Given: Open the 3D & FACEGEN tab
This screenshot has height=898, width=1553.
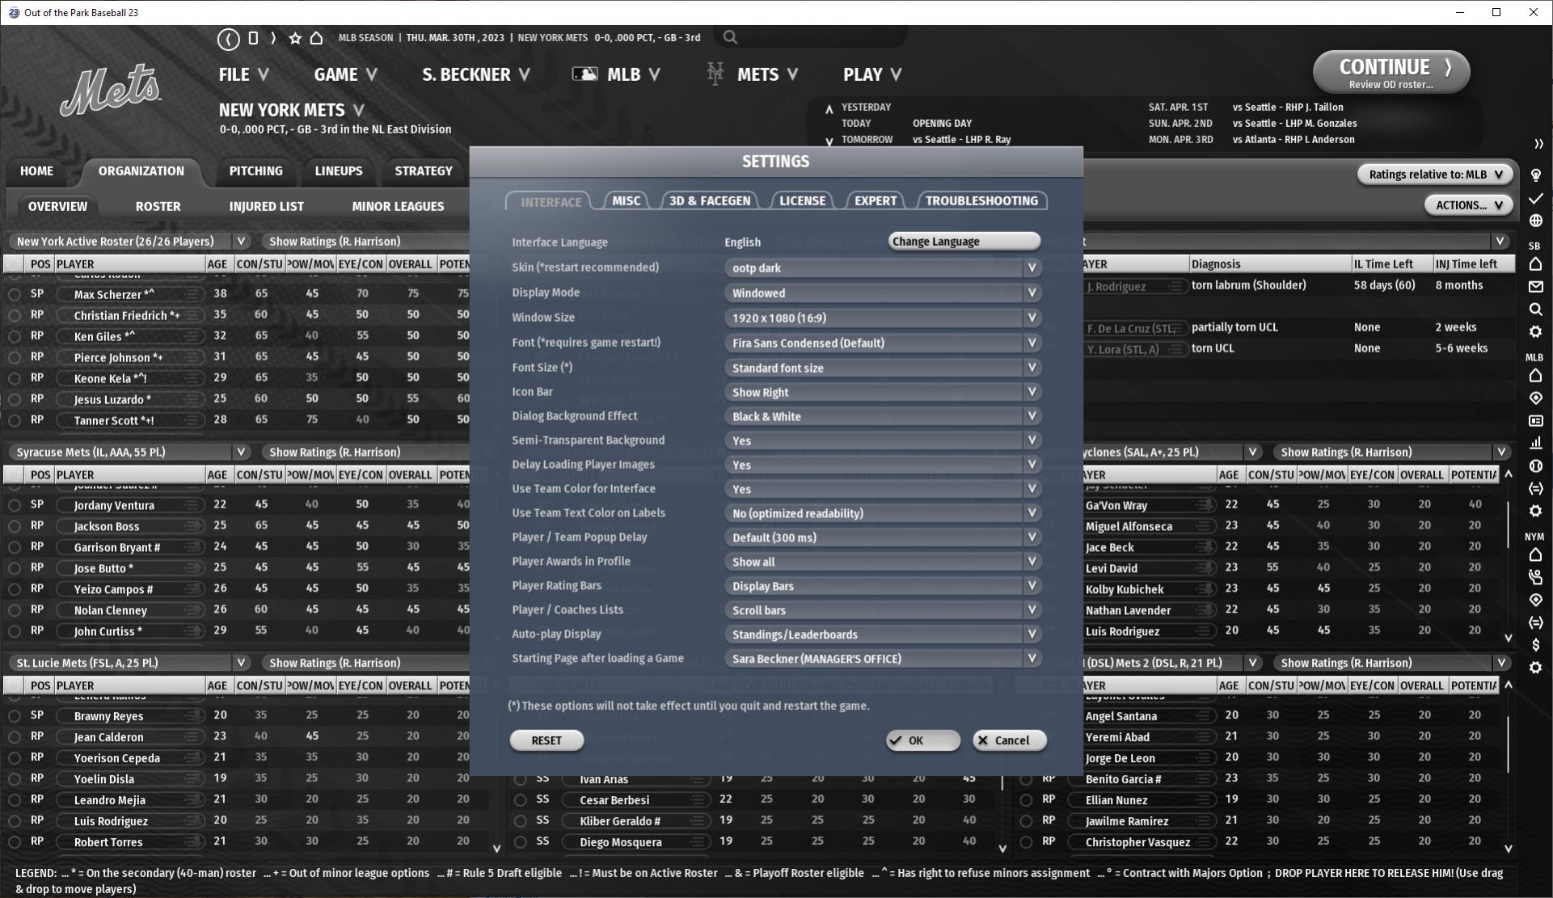Looking at the screenshot, I should [x=709, y=201].
